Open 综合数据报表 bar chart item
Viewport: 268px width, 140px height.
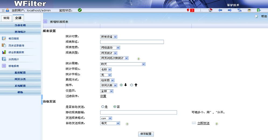pos(16,52)
